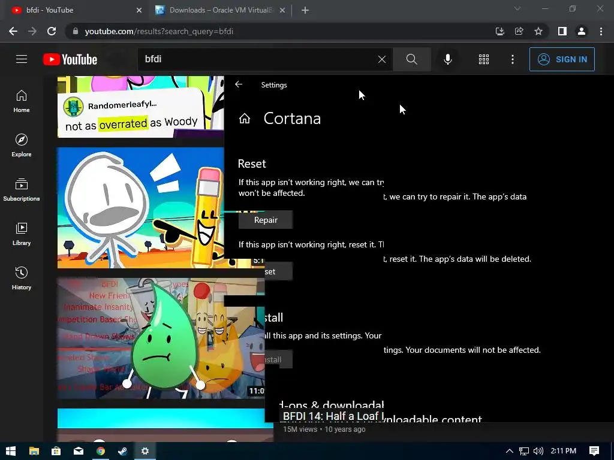Screen dimensions: 614x460
Task: Open the YouTube apps grid
Action: click(484, 59)
